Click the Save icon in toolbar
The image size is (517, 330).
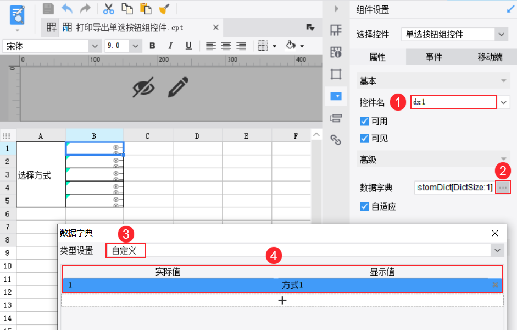[48, 9]
